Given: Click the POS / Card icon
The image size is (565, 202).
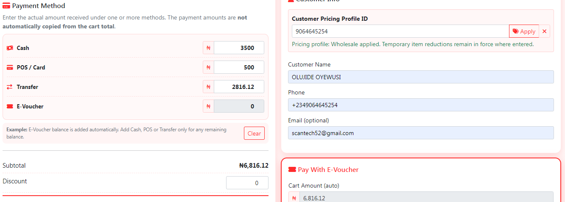Looking at the screenshot, I should [10, 67].
